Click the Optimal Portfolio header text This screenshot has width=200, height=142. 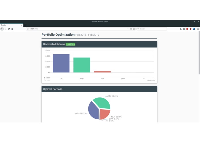pyautogui.click(x=53, y=89)
